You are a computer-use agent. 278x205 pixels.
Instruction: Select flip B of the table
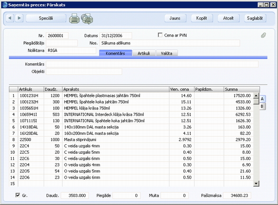coord(262,106)
